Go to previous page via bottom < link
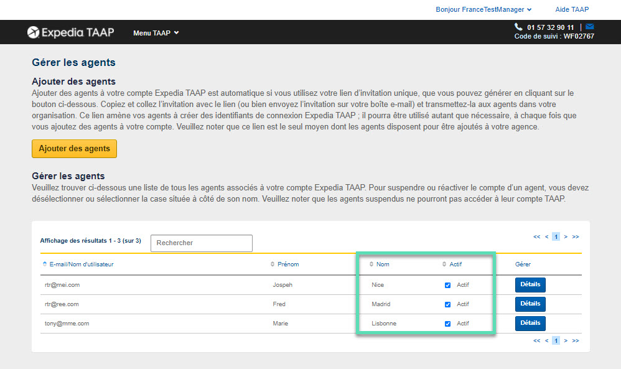Image resolution: width=621 pixels, height=369 pixels. pos(546,340)
